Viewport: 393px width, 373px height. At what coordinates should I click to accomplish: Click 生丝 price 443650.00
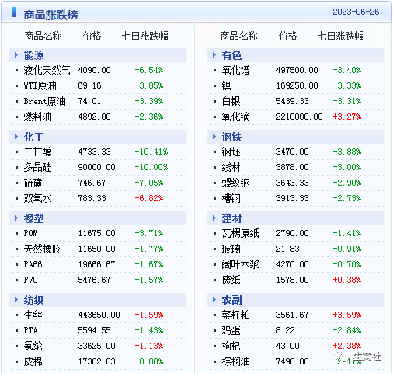click(99, 315)
